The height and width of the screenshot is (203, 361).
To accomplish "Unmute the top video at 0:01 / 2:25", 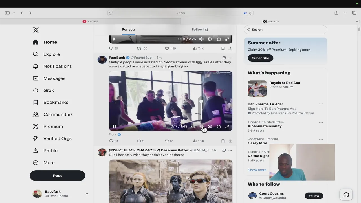I will pos(201,39).
